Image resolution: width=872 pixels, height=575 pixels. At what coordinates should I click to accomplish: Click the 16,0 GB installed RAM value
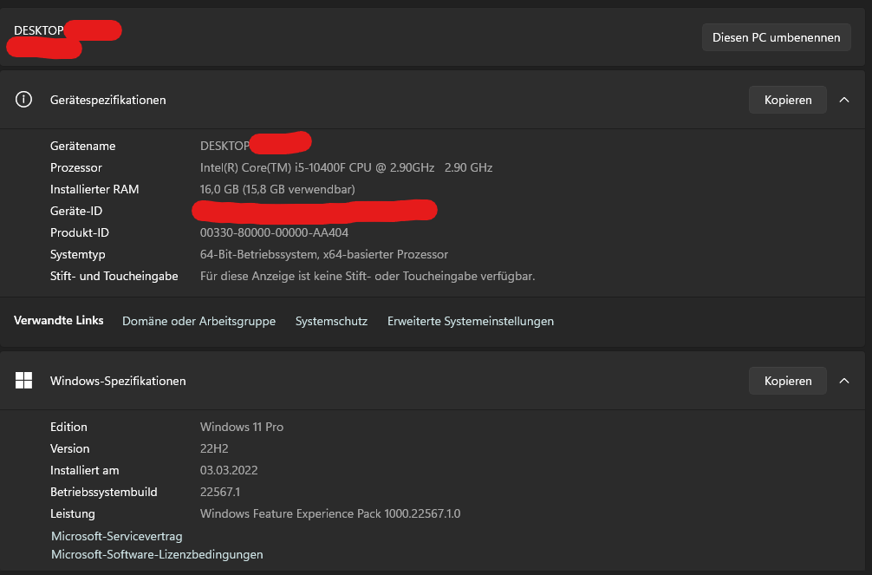(x=277, y=189)
